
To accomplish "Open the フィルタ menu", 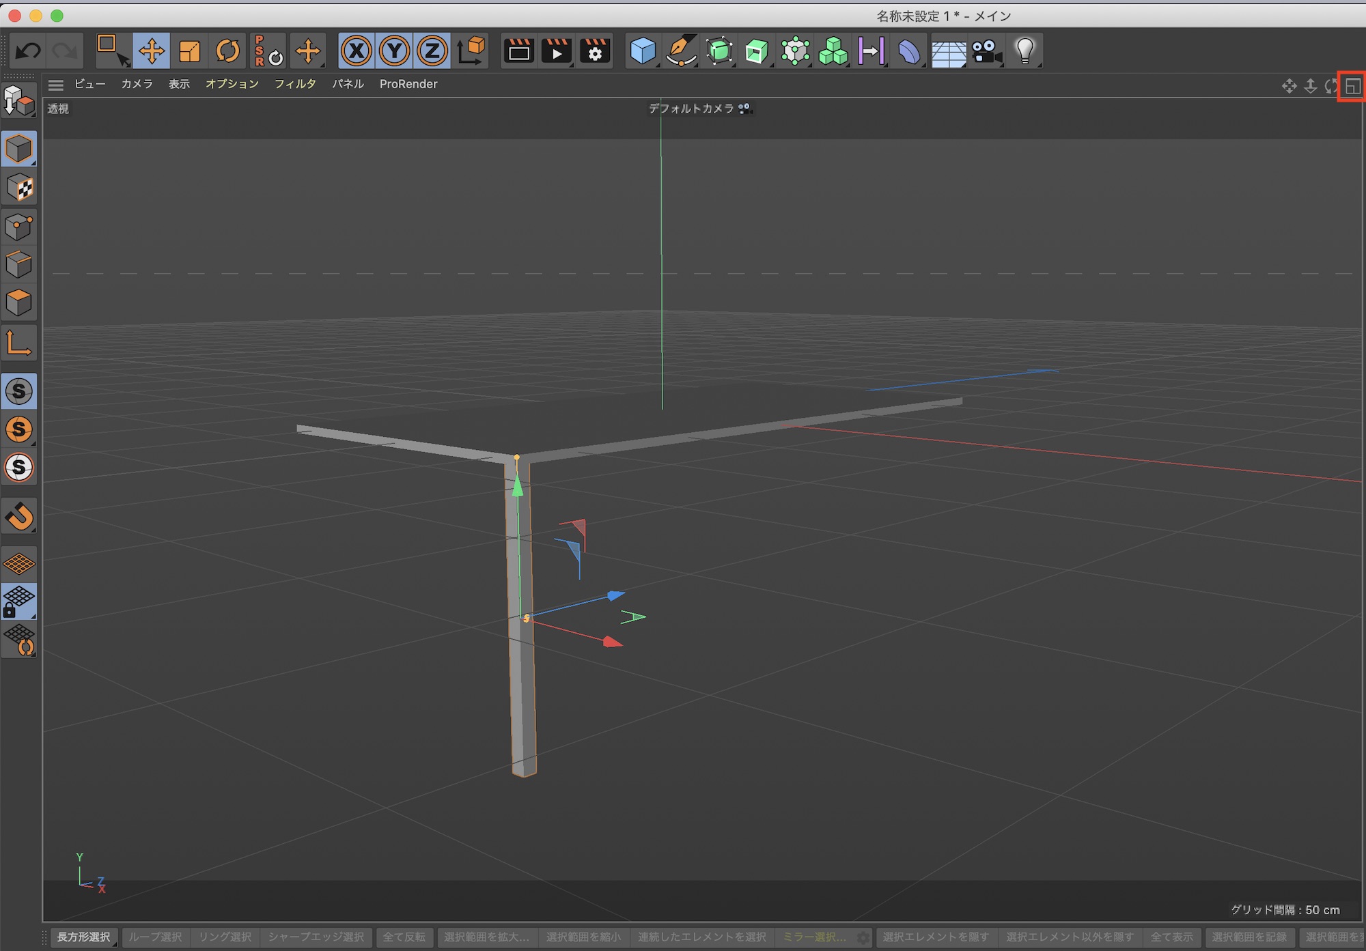I will 295,84.
